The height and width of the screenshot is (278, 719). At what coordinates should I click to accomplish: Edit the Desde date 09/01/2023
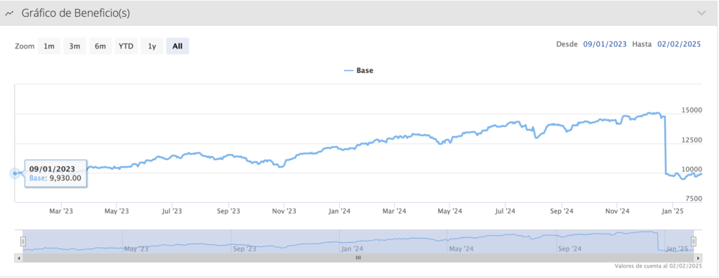pos(605,44)
